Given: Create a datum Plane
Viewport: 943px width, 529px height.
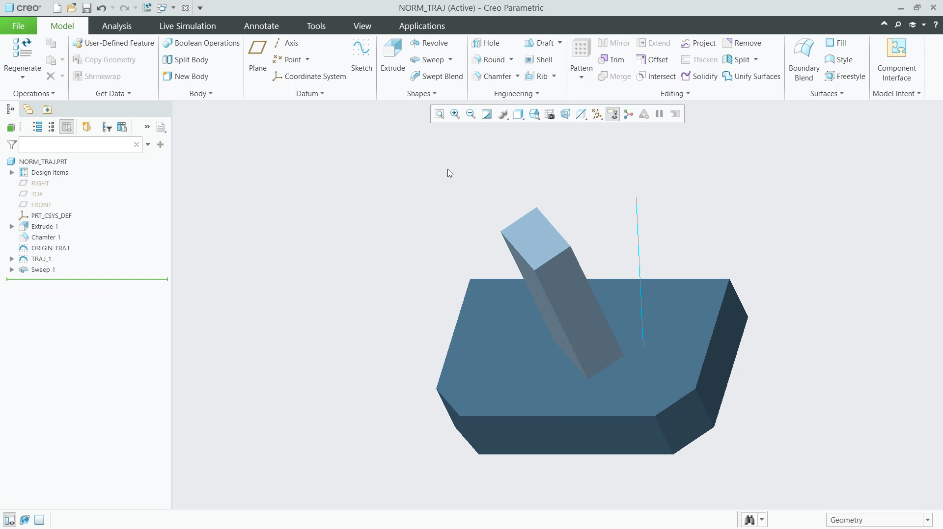Looking at the screenshot, I should (257, 55).
